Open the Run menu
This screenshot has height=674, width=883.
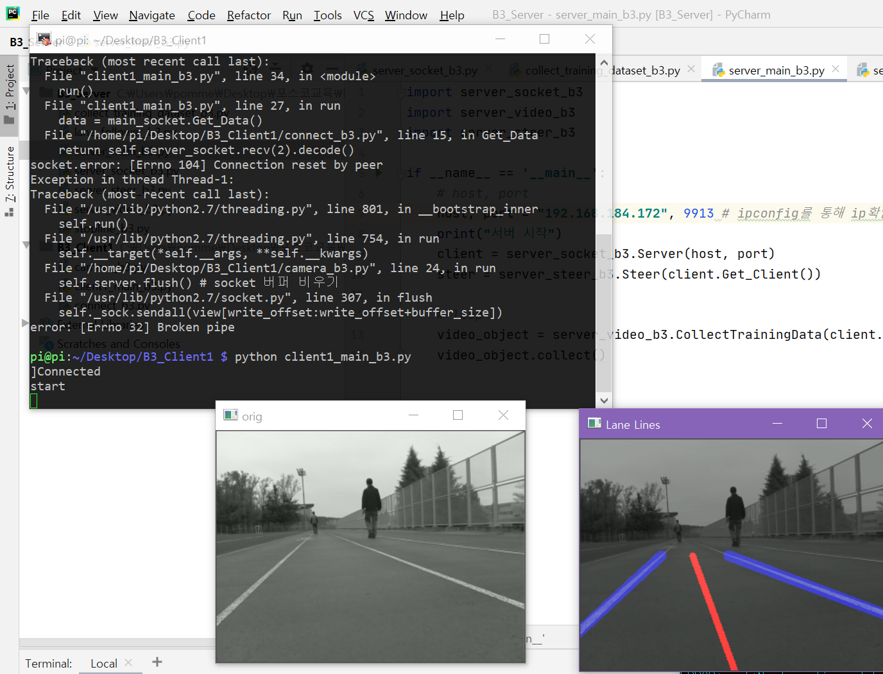292,15
